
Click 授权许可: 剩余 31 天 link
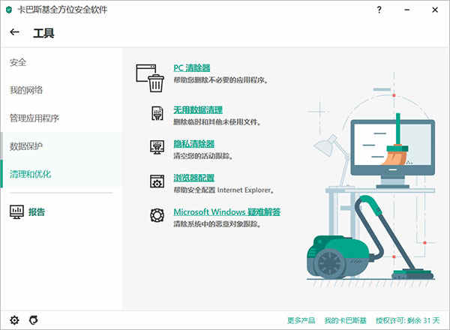(x=407, y=320)
